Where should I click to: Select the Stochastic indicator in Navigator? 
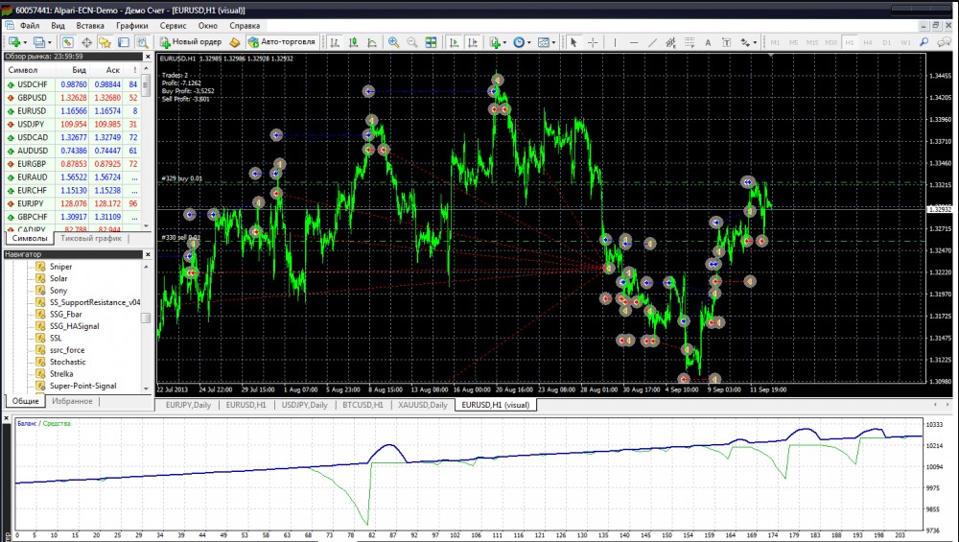point(67,362)
